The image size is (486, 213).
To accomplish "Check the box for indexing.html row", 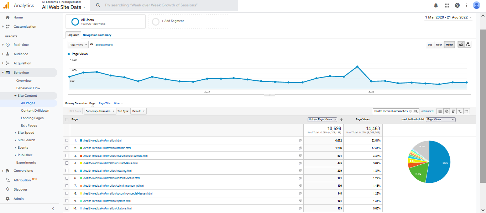I will (x=67, y=171).
